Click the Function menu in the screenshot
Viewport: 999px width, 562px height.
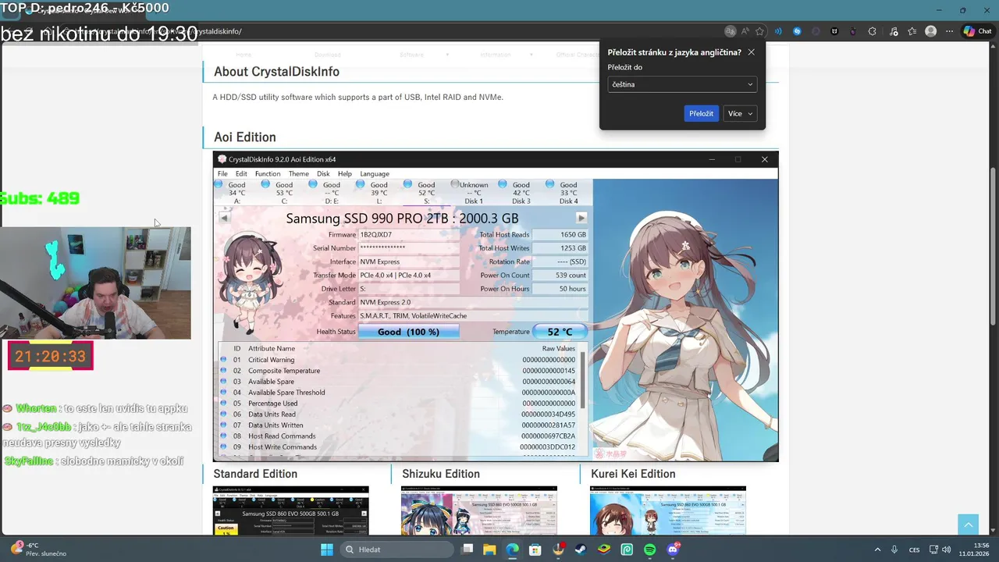pos(268,173)
